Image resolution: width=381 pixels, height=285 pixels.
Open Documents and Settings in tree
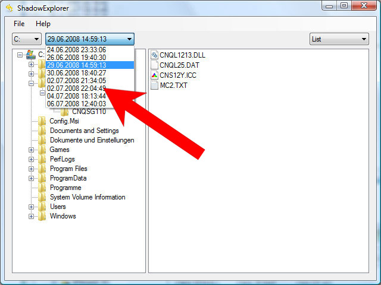click(x=84, y=131)
